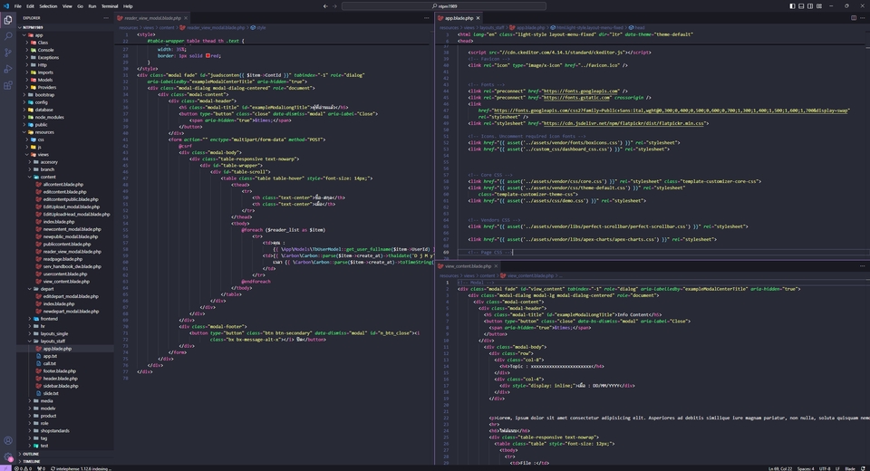Click the intelephense indexing status item

coord(81,468)
